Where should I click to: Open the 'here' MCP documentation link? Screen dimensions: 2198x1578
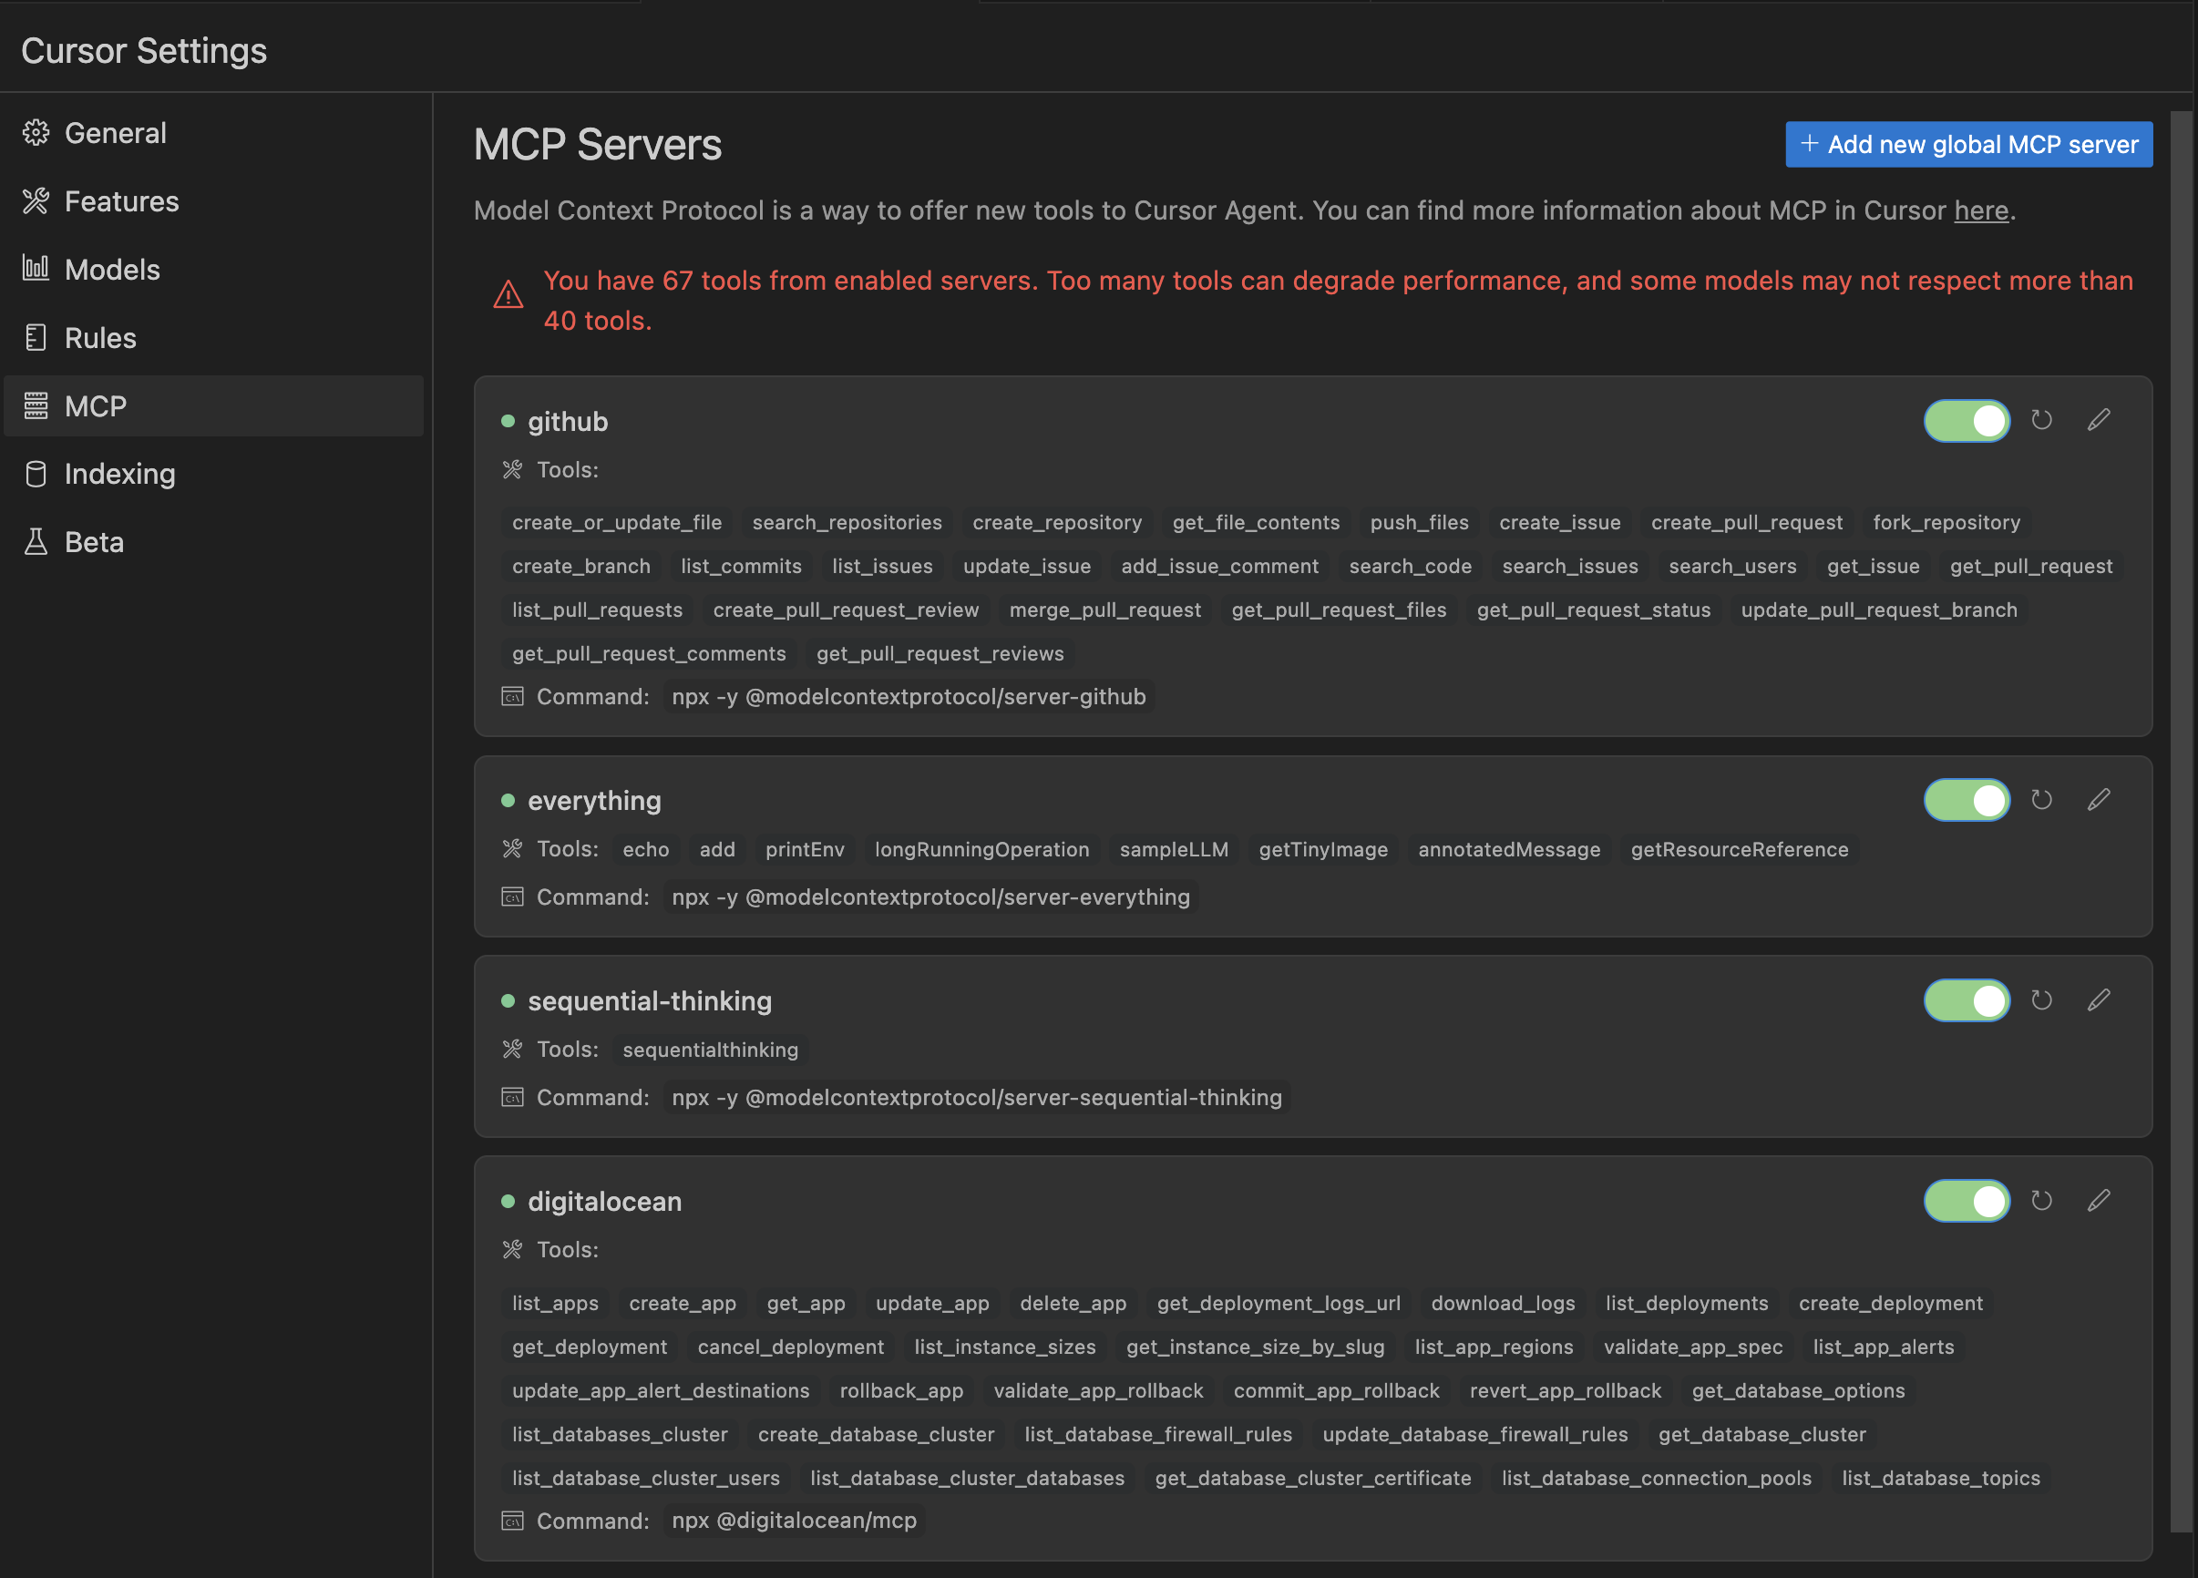tap(1980, 210)
